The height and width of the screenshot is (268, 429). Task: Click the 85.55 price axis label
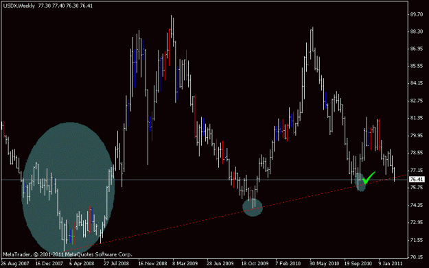417,66
